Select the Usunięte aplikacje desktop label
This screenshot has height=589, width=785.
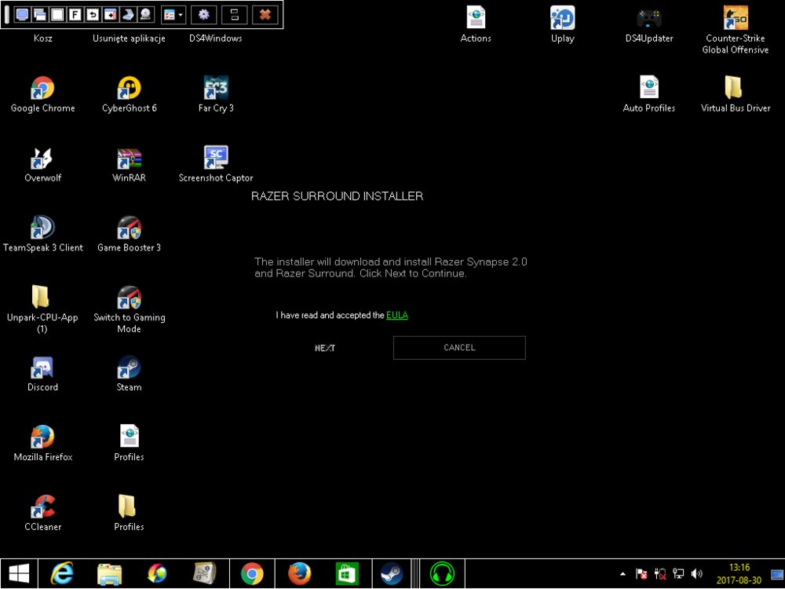129,38
